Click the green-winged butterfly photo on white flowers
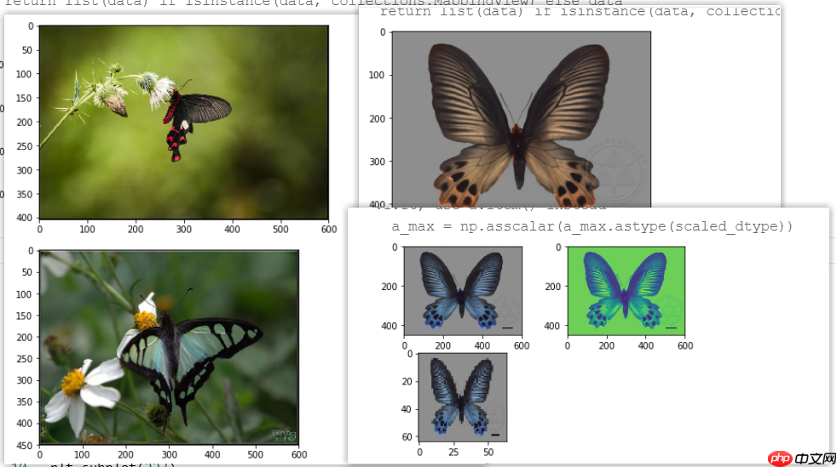Image resolution: width=837 pixels, height=467 pixels. pos(170,347)
